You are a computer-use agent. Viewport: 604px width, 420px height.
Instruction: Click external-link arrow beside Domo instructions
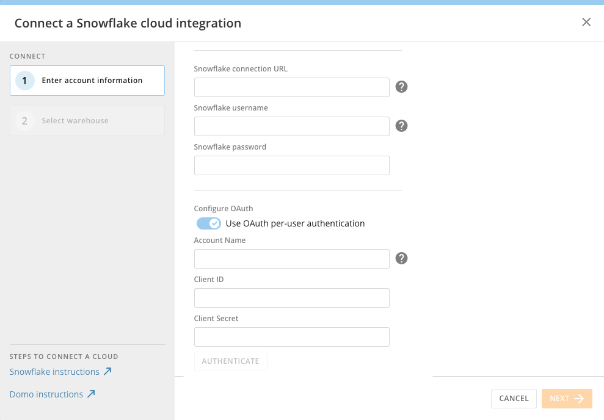[91, 394]
